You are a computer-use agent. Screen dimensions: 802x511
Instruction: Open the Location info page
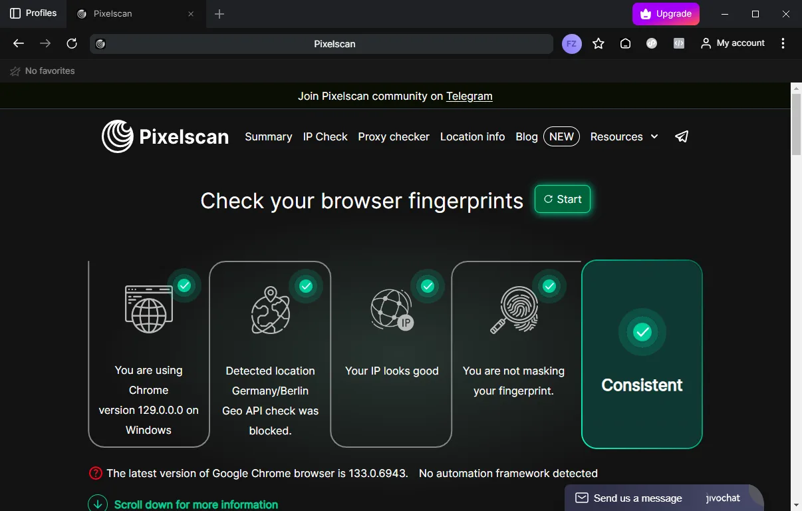[x=473, y=136]
